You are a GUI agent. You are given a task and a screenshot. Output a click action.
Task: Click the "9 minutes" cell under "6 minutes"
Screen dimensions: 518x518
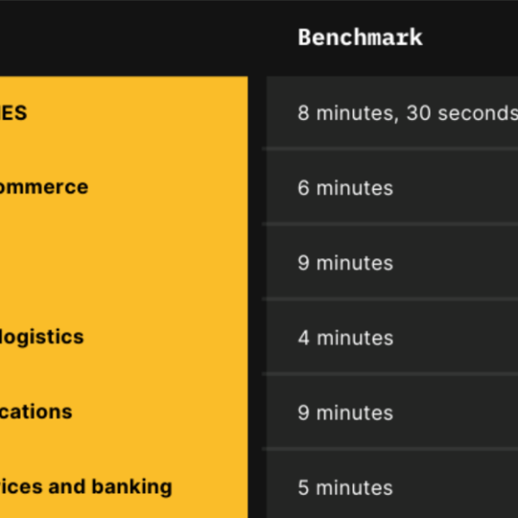pyautogui.click(x=392, y=262)
